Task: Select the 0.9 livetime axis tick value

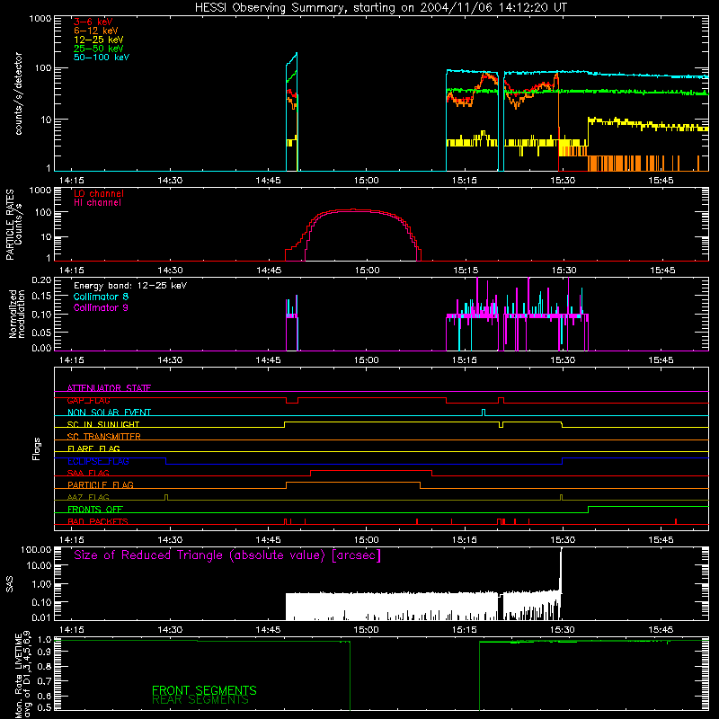Action: [x=45, y=652]
